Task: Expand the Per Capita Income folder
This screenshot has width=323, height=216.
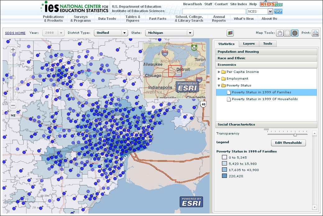Action: coord(219,72)
